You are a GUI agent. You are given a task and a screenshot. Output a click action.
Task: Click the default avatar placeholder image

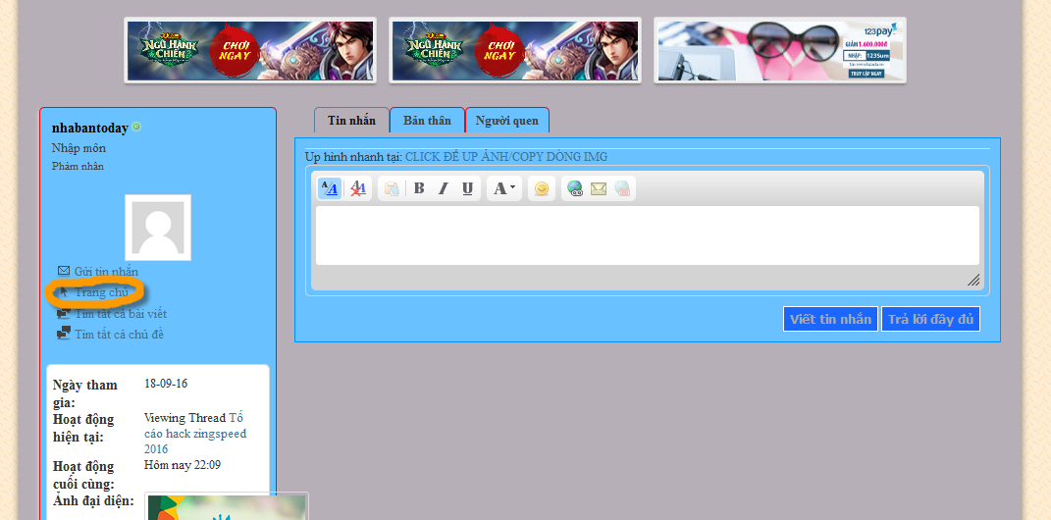(158, 228)
